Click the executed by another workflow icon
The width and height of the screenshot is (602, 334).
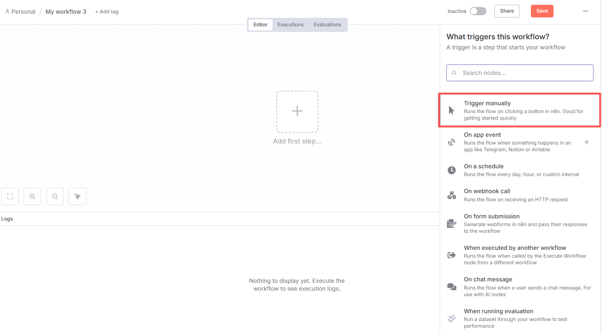coord(452,255)
